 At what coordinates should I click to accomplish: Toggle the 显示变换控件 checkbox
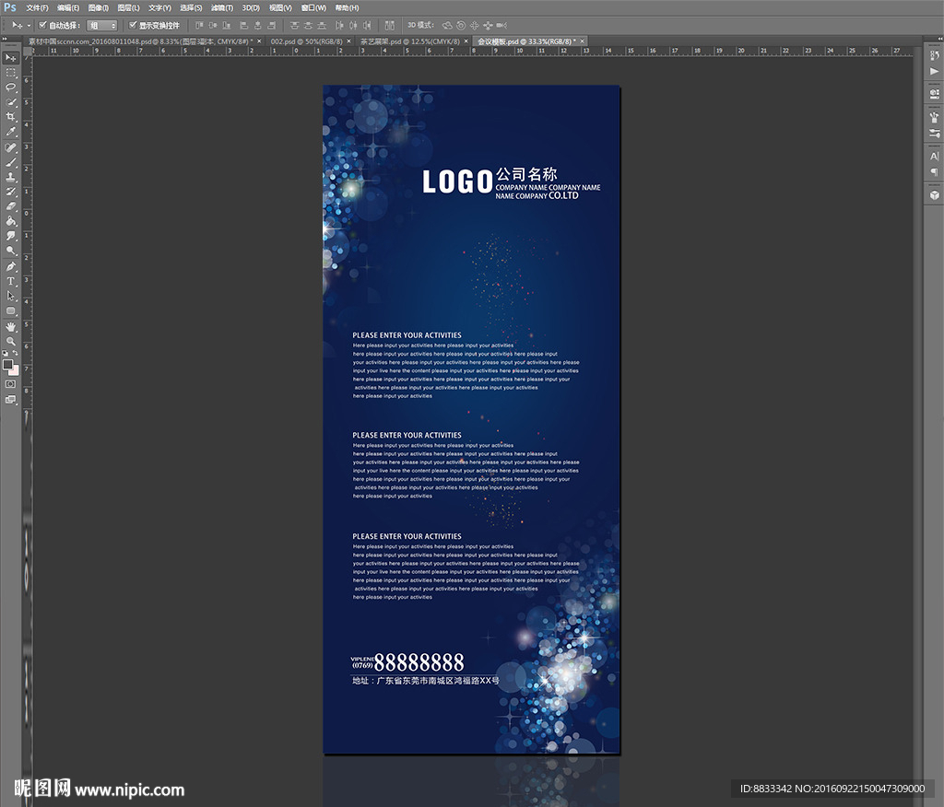pyautogui.click(x=133, y=25)
